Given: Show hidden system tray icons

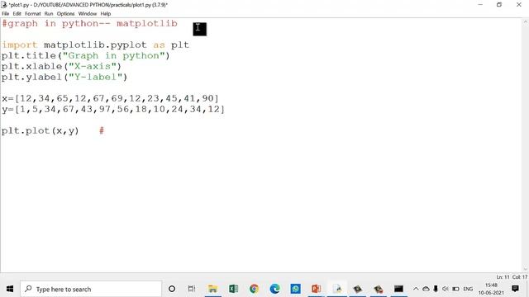Looking at the screenshot, I should pos(416,289).
